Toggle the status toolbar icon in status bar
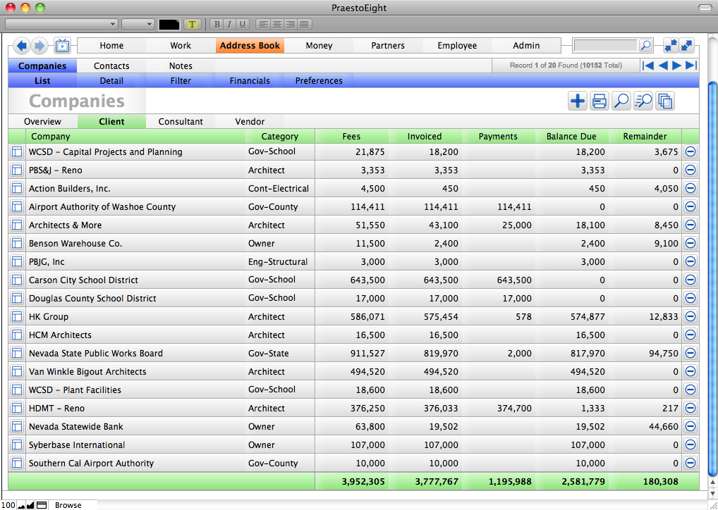 (x=42, y=505)
